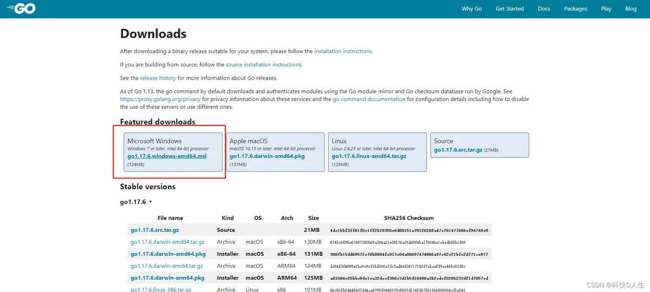650x292 pixels.
Task: Click Installer kind in darwin-amd64.pkg row
Action: tap(227, 254)
